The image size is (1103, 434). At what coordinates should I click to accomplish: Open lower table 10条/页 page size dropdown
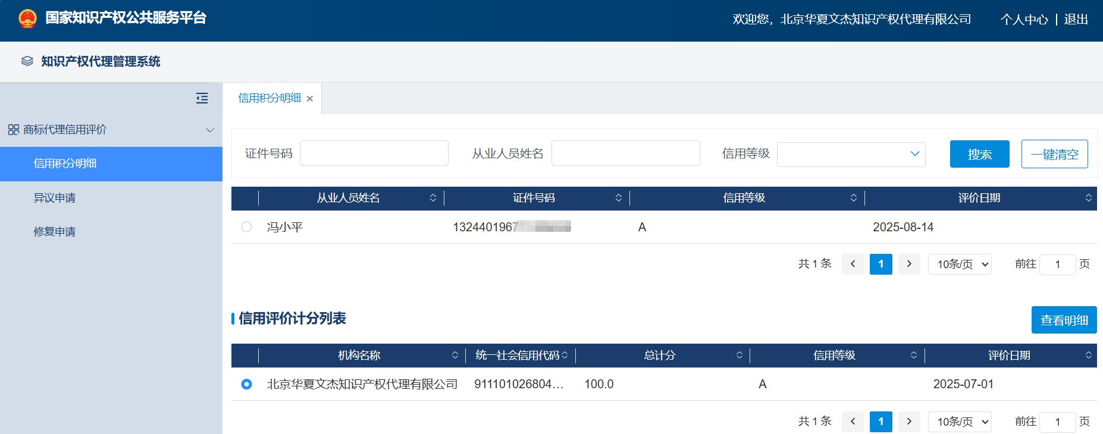pyautogui.click(x=960, y=422)
